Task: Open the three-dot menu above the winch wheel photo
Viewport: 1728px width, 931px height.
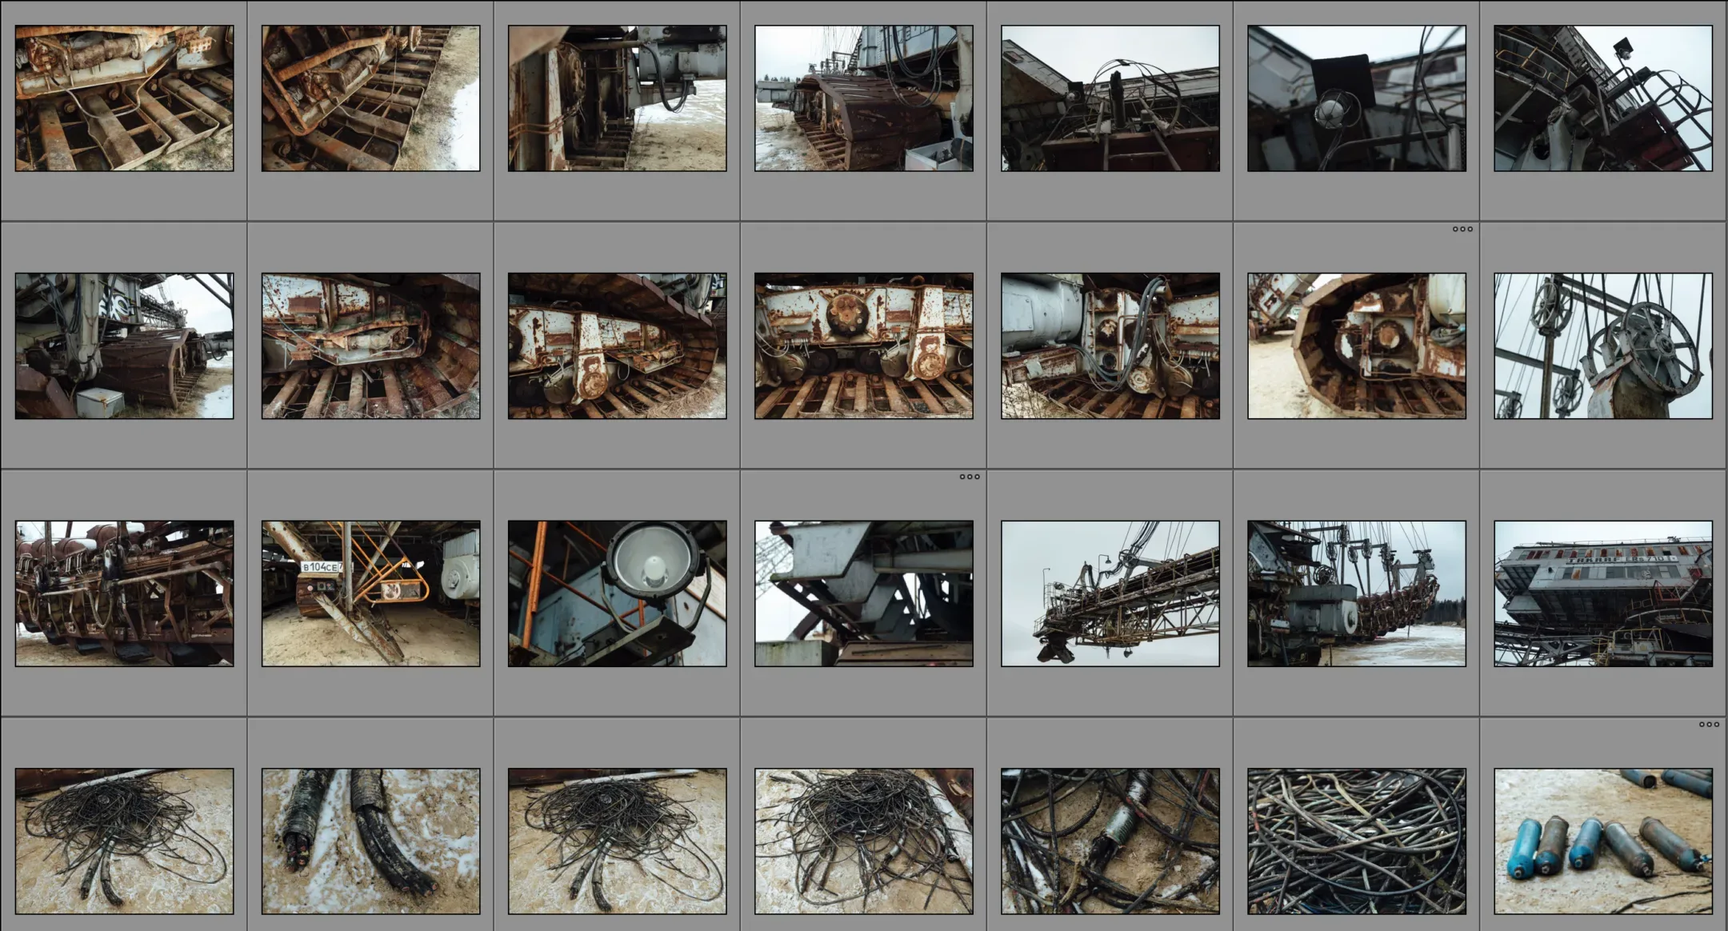Action: (x=1463, y=230)
